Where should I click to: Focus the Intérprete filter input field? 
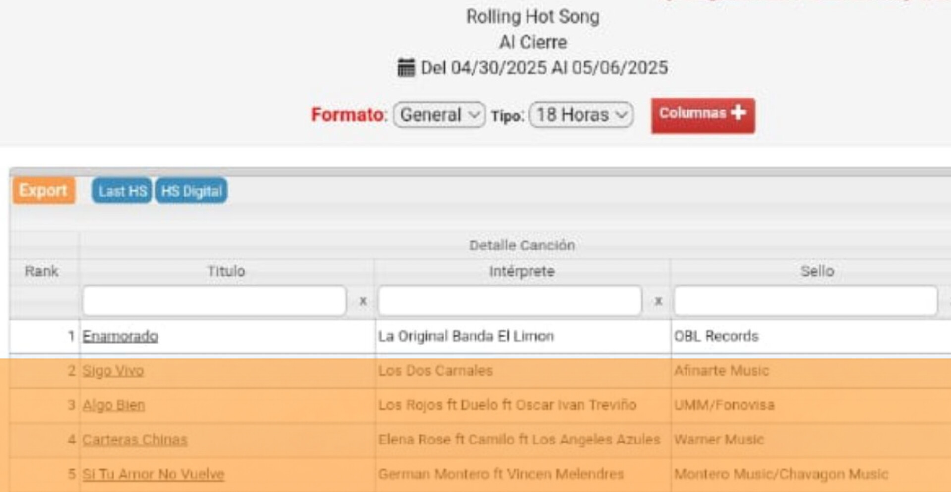(510, 300)
